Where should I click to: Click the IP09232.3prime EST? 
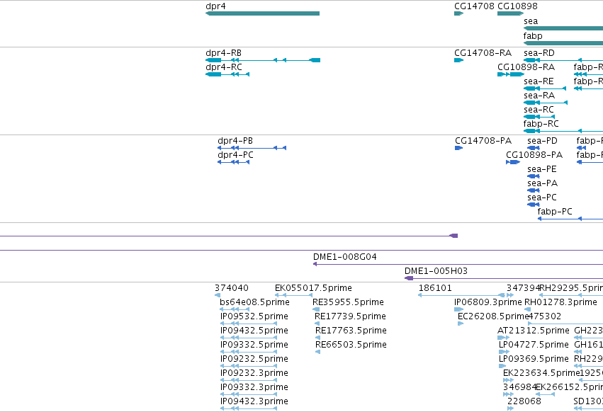[x=249, y=380]
